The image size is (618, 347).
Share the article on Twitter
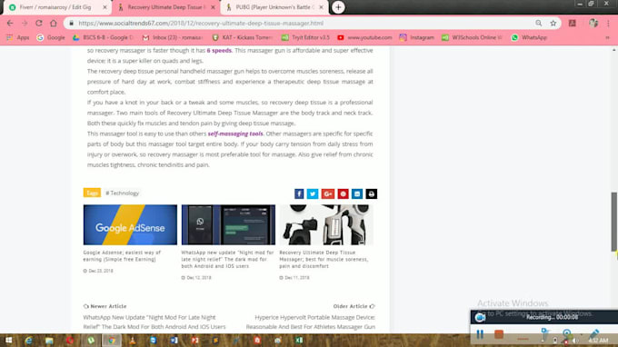click(x=313, y=193)
